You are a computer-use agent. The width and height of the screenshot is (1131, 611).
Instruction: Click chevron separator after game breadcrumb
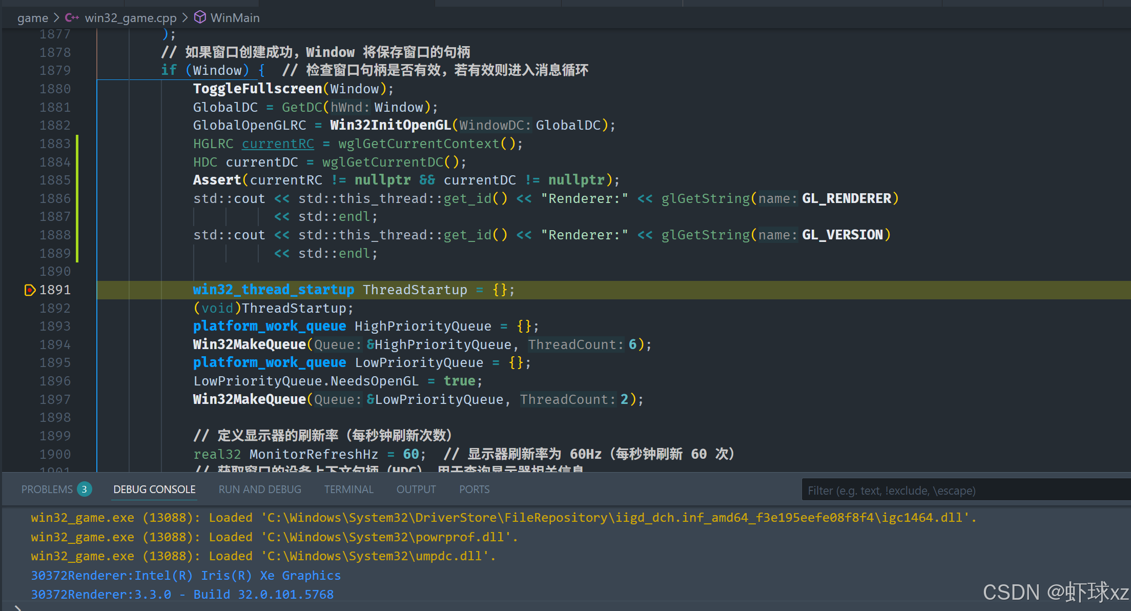pyautogui.click(x=56, y=18)
